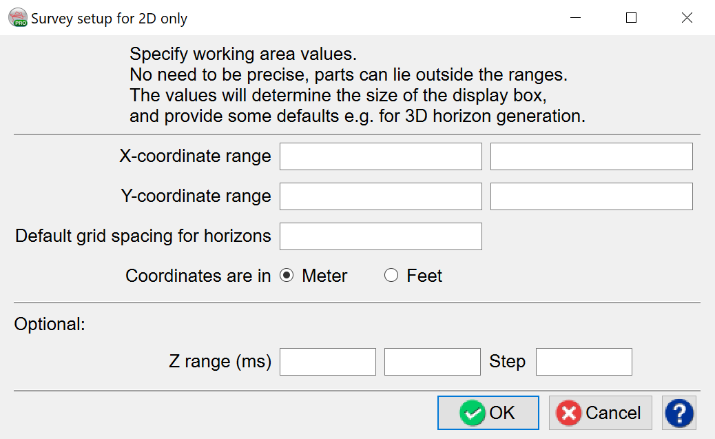Focus the X-coordinate range maximum field
Screen dimensions: 715x439
click(591, 156)
